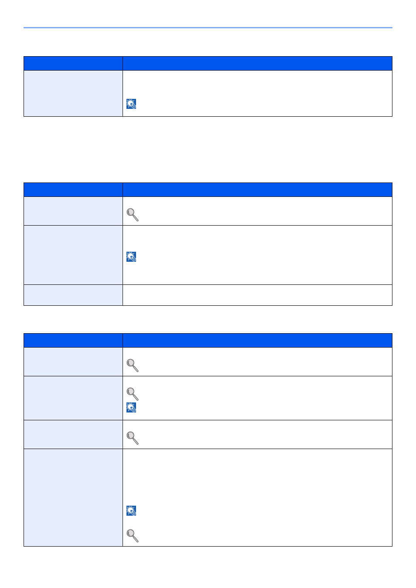This screenshot has height=588, width=416.
Task: Click the magnifier icon above the note icon in third table's second row
Action: (x=133, y=394)
